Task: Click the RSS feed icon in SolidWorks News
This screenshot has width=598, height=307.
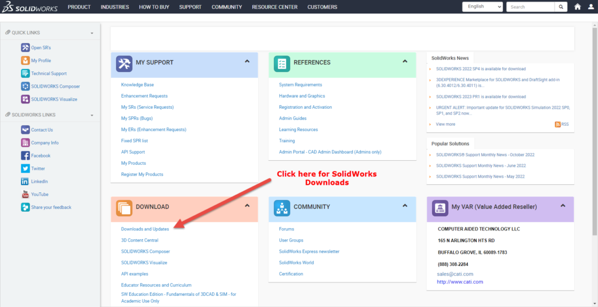Action: point(558,124)
